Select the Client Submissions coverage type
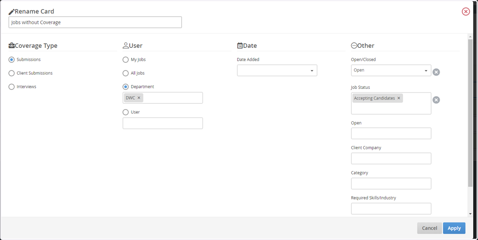 (x=12, y=73)
